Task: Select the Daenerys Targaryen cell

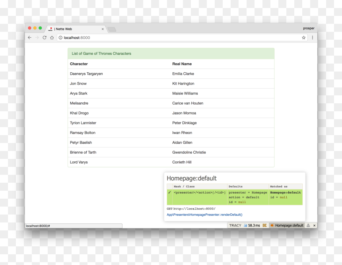Action: point(119,74)
